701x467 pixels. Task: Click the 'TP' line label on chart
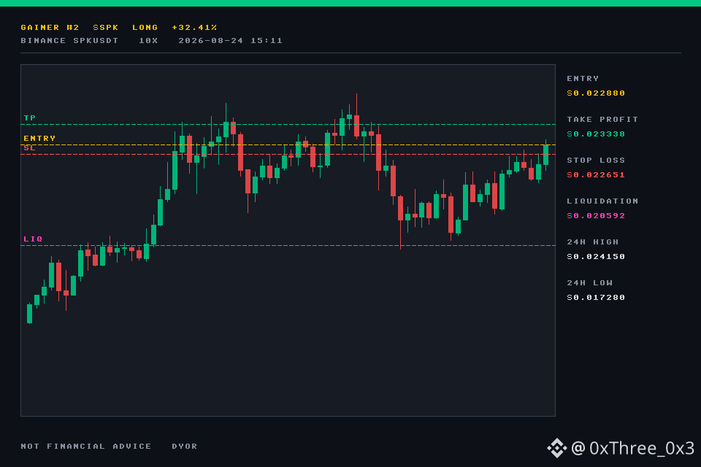point(29,118)
